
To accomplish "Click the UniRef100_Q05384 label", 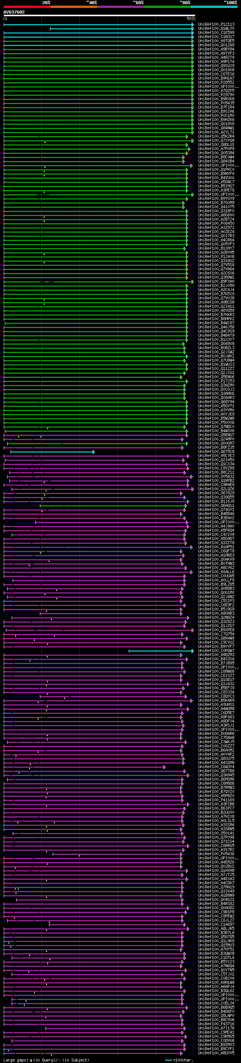I will (x=216, y=153).
